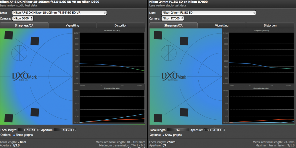Switch to Vignetting tab in the D7000 panel
This screenshot has height=148, width=296.
(x=222, y=25)
